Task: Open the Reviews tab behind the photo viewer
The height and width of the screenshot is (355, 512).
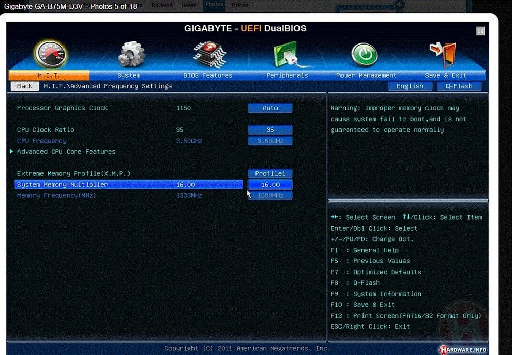Action: tap(162, 5)
